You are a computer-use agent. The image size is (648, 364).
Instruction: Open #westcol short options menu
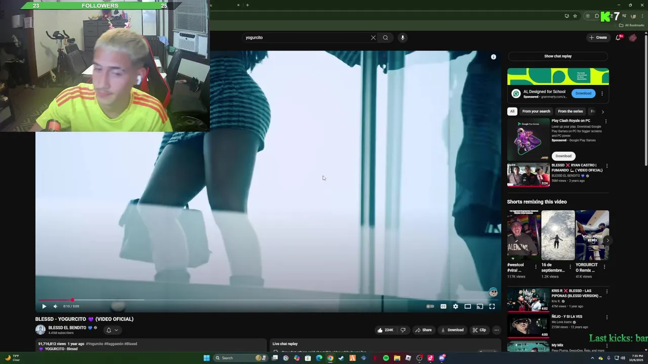point(536,266)
